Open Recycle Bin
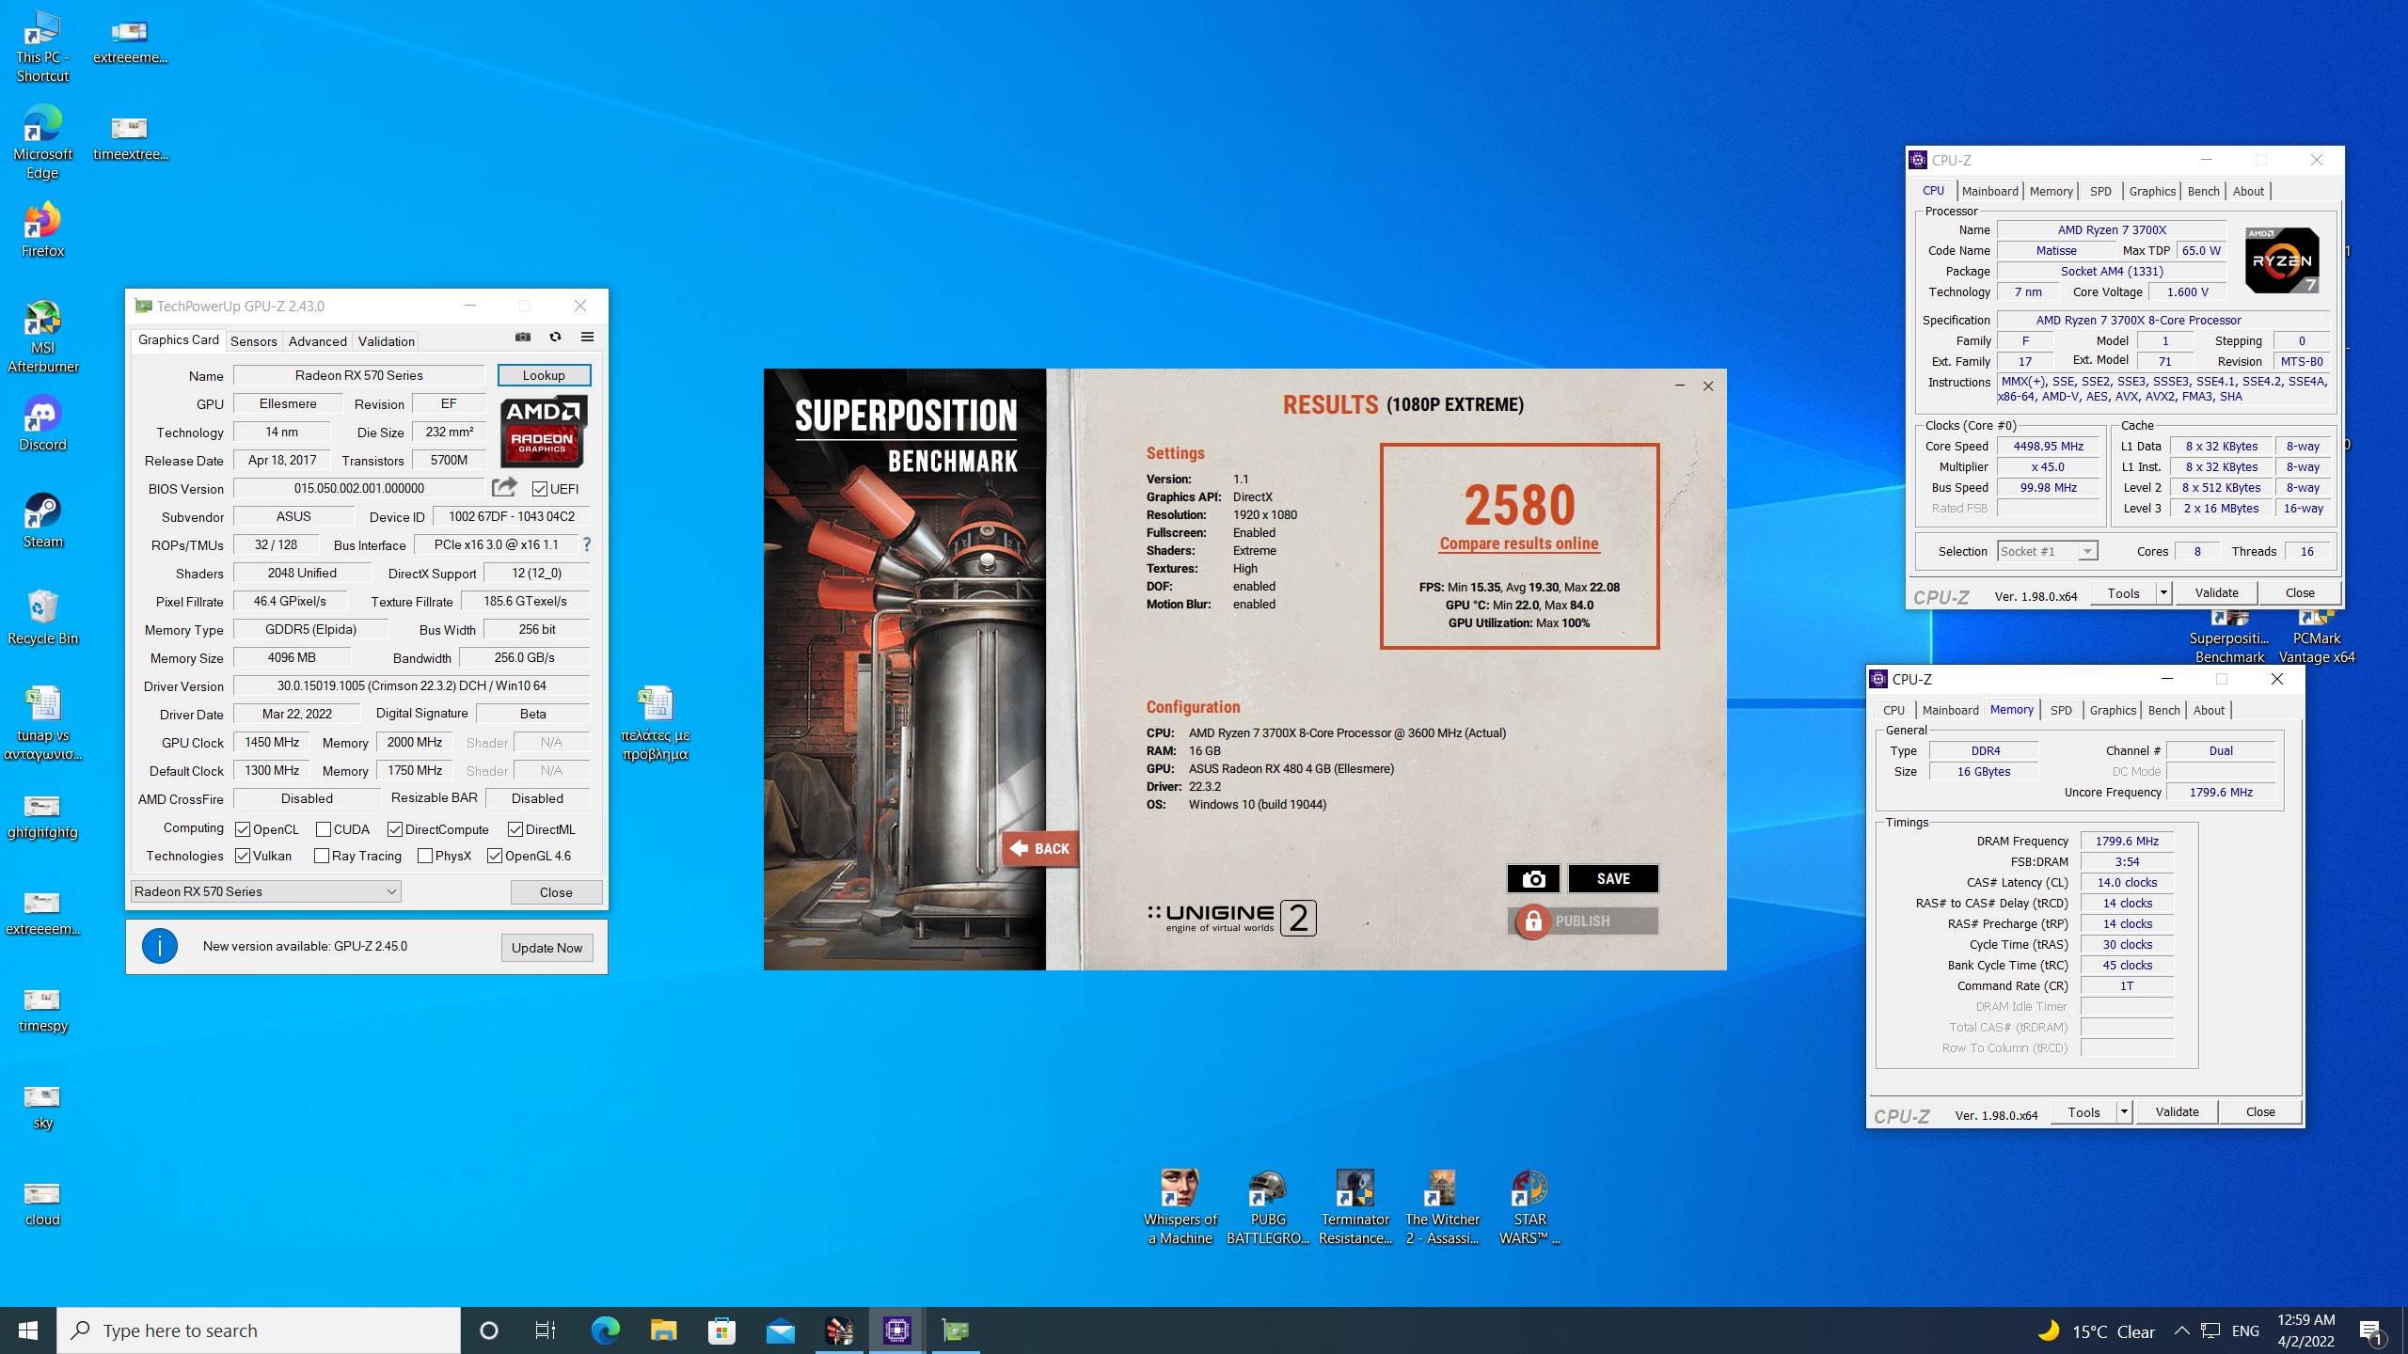 tap(42, 619)
